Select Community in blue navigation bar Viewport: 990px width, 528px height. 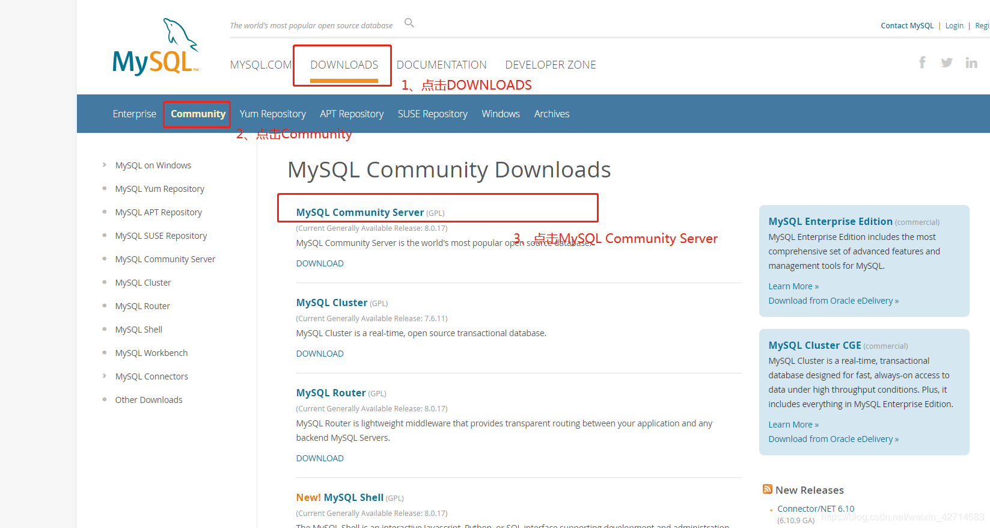(198, 114)
